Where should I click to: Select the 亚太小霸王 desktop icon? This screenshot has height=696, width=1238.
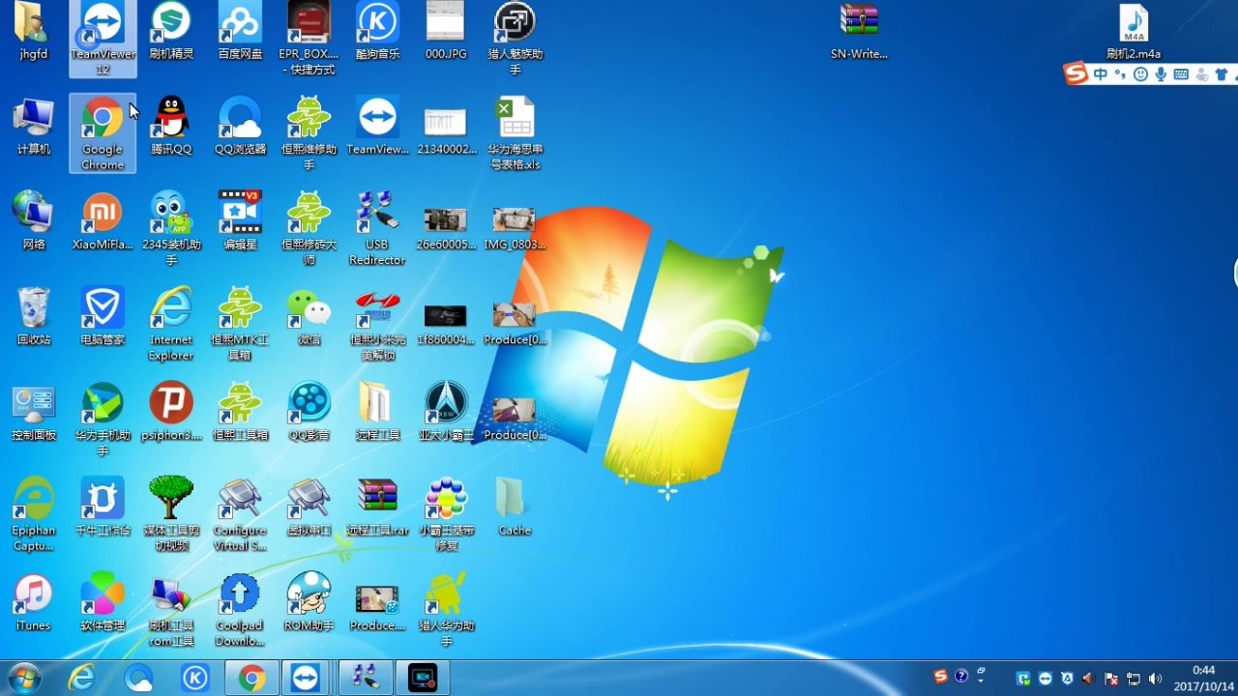(x=446, y=412)
